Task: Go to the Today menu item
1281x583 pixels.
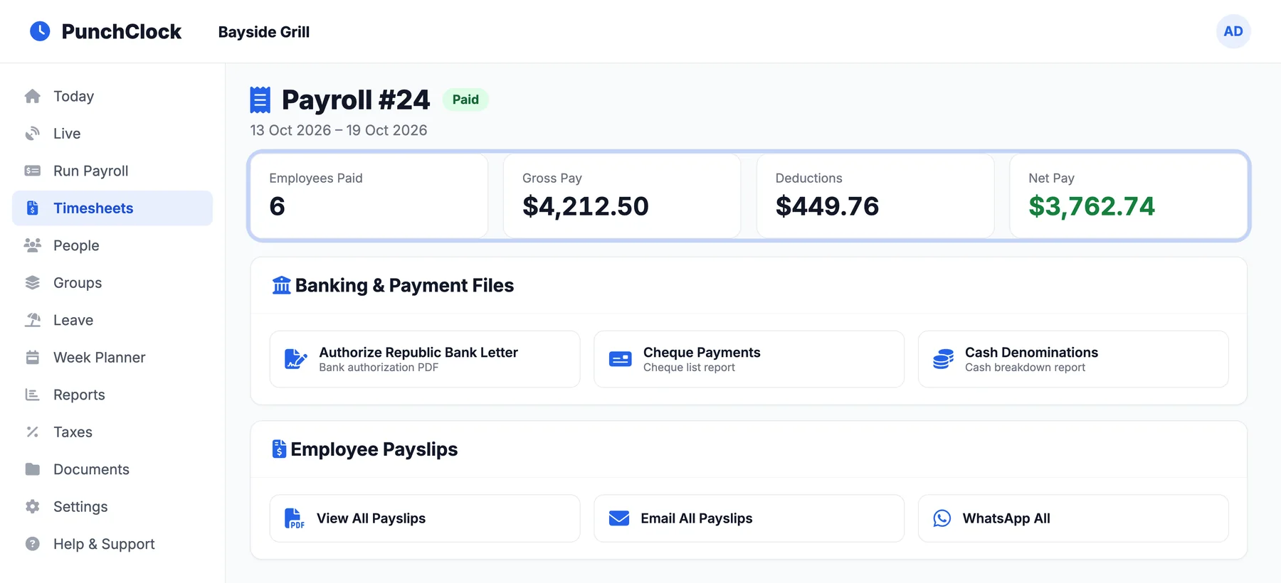Action: point(112,96)
